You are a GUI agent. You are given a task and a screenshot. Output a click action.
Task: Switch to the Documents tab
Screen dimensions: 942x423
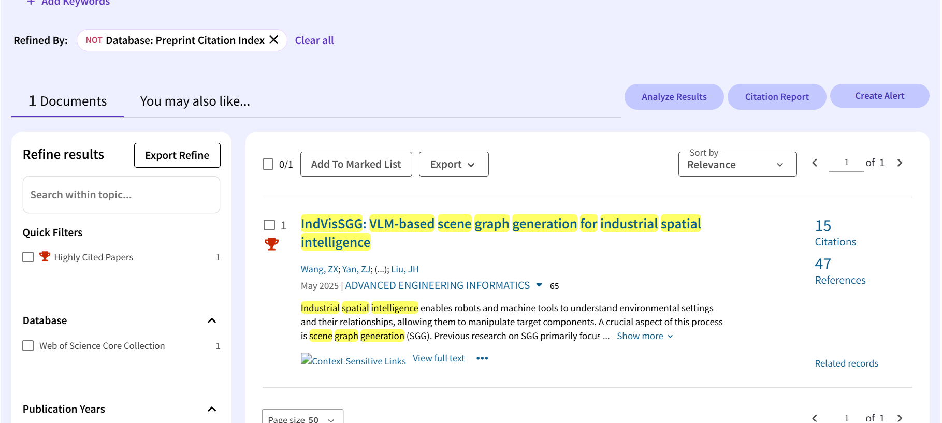[68, 101]
